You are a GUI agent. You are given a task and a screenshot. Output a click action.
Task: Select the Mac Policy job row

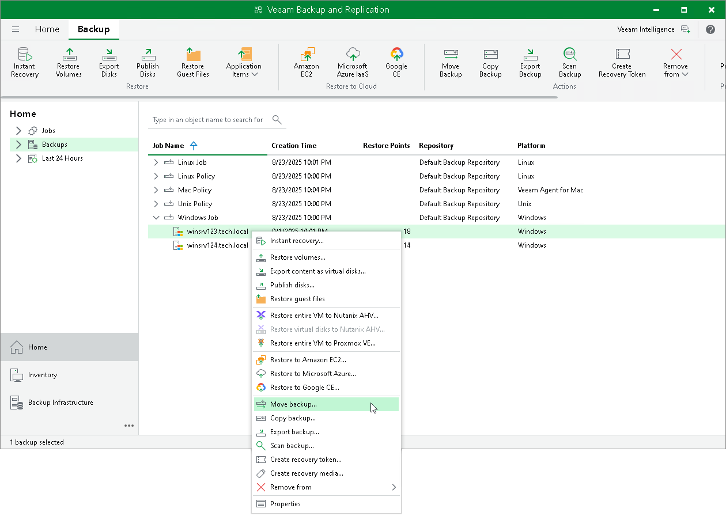pos(436,190)
